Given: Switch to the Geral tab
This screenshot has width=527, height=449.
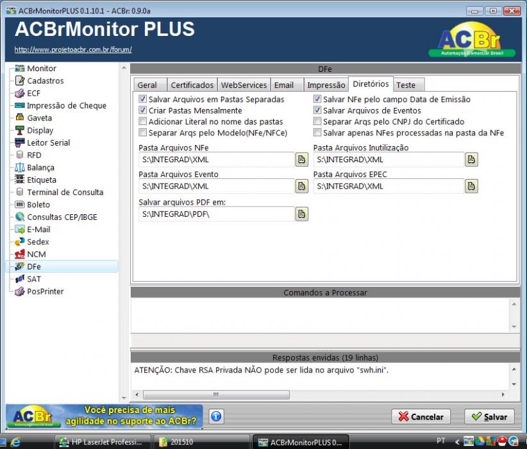Looking at the screenshot, I should pyautogui.click(x=150, y=85).
